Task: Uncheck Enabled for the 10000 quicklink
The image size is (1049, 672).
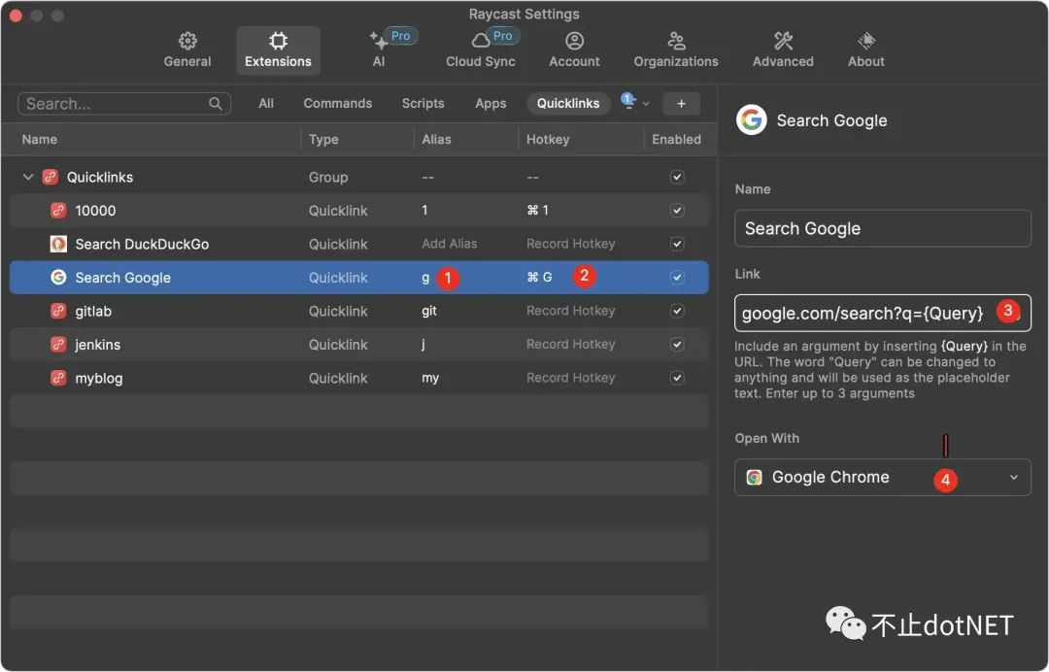Action: pos(677,211)
